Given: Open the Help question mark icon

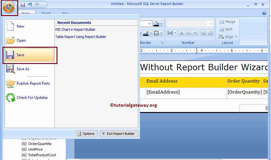Looking at the screenshot, I should coord(264,13).
